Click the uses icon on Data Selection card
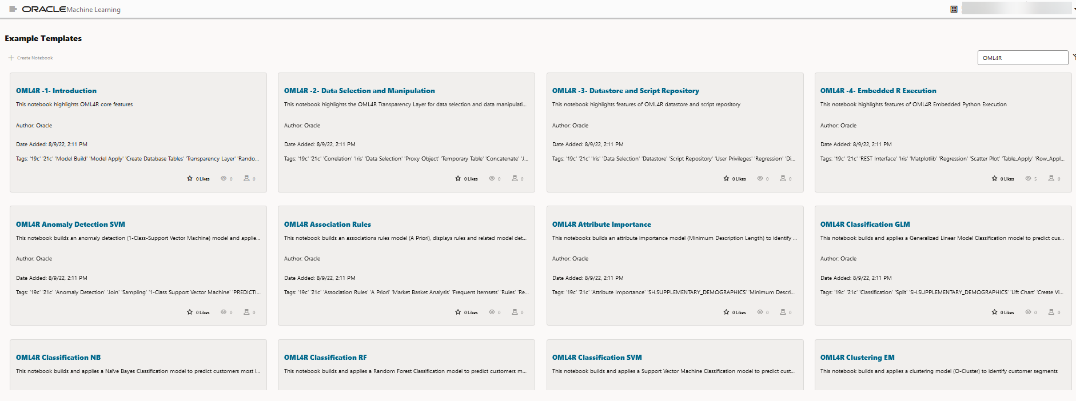This screenshot has width=1076, height=401. coord(515,179)
